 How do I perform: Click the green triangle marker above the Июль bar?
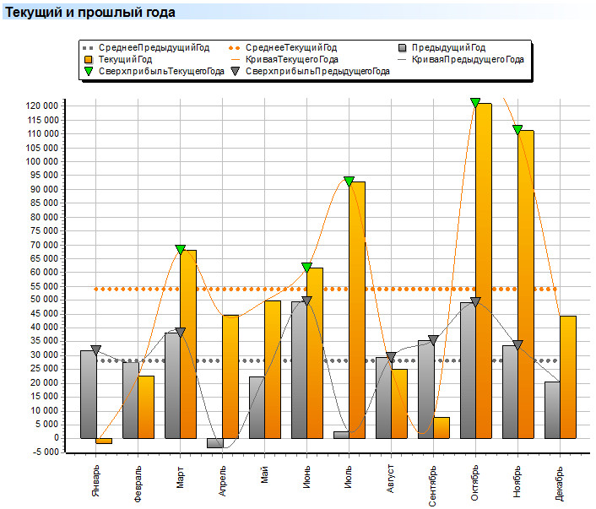click(349, 181)
